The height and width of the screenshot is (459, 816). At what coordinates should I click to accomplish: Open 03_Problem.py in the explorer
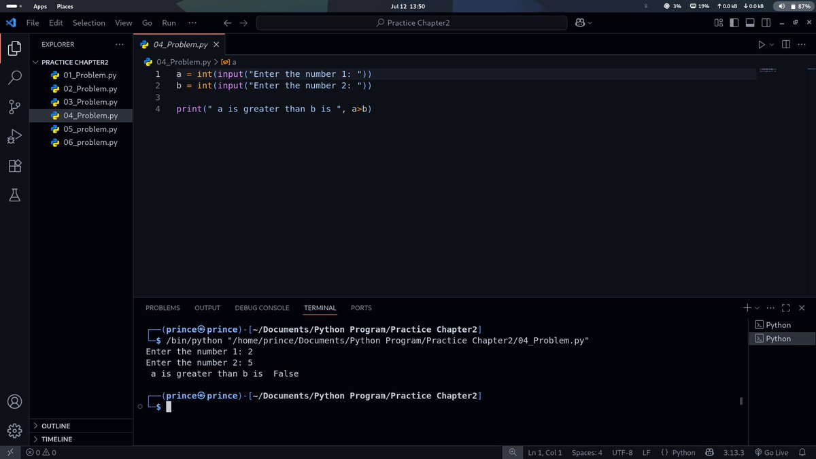(81, 102)
